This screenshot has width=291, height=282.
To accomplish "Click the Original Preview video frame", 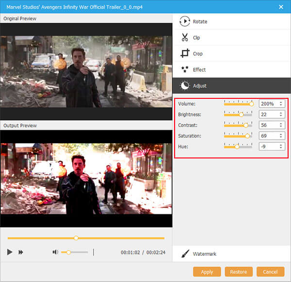I will tap(86, 72).
